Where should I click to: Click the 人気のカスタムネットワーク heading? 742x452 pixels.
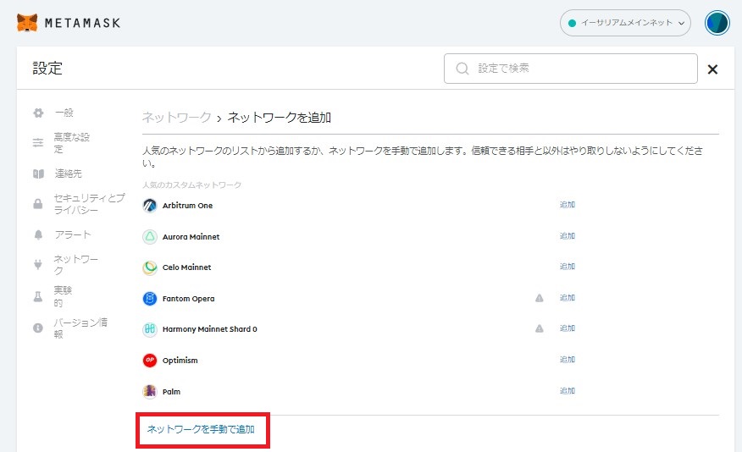[x=191, y=185]
